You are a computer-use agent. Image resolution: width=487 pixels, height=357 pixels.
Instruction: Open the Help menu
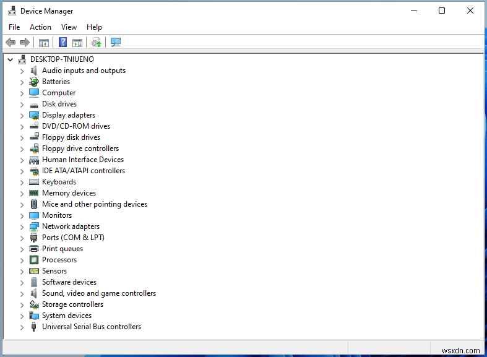[x=94, y=27]
